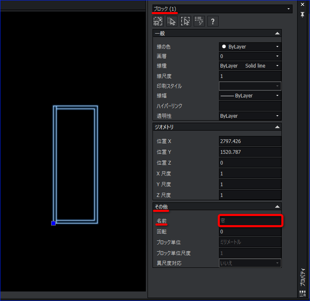Open the properties help question mark
Viewport: 310px width, 301px height.
coord(213,21)
